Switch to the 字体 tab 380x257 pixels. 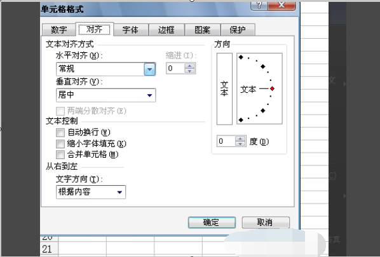[x=130, y=30]
